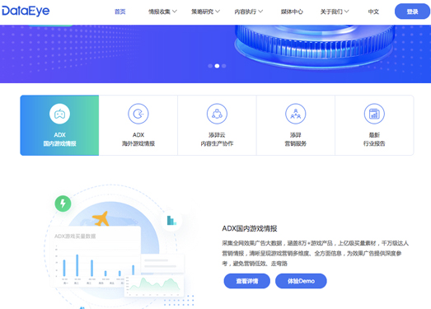Click the 查看详情 button

pos(247,281)
